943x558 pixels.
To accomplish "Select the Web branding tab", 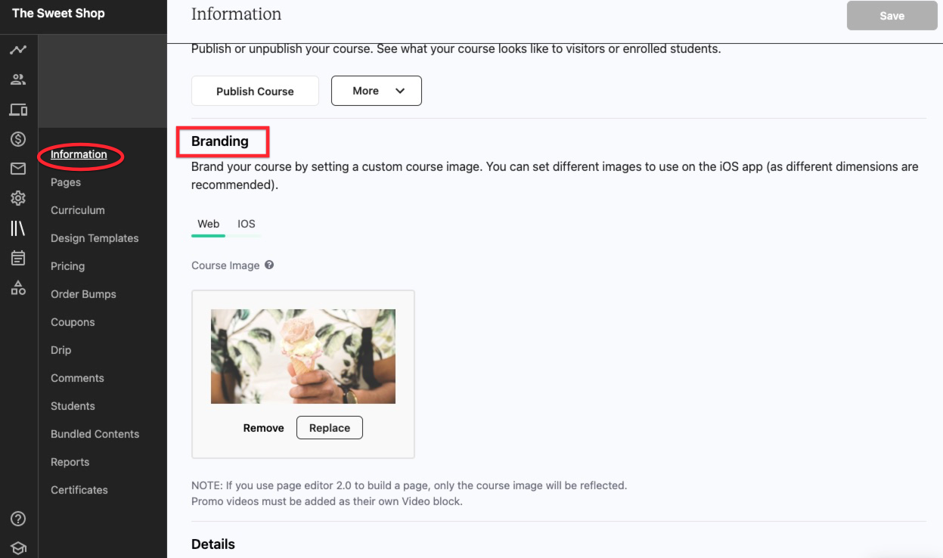I will (209, 224).
